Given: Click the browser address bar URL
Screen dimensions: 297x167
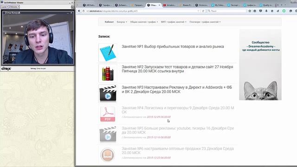Looking at the screenshot, I should coord(112,11).
